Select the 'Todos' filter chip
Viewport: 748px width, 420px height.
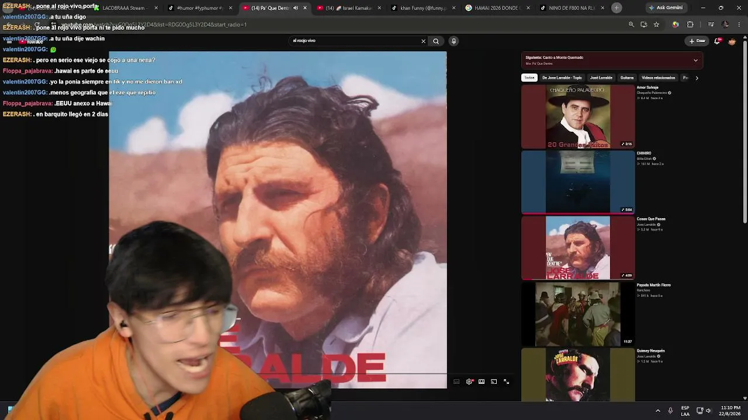(x=529, y=78)
